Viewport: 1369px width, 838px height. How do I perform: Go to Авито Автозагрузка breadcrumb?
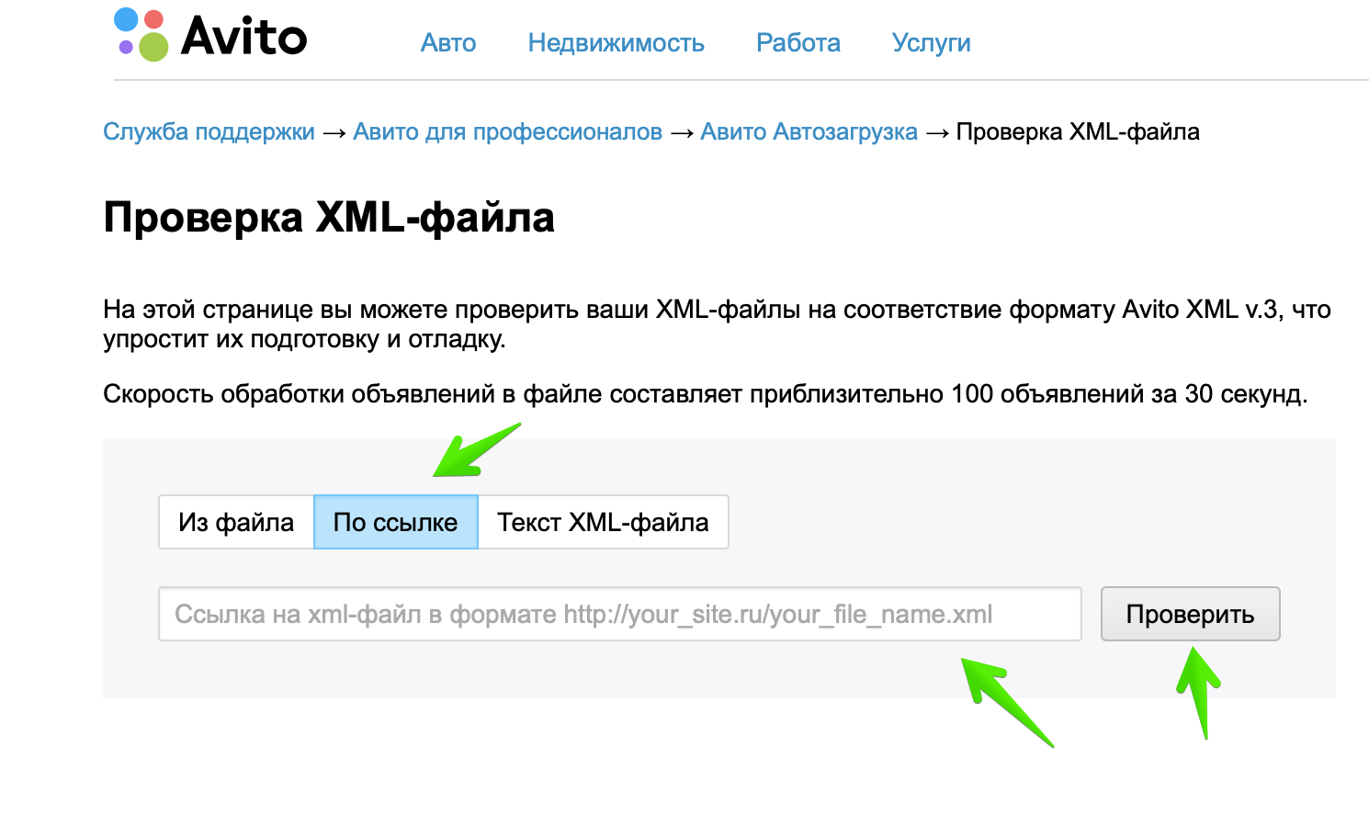click(809, 131)
